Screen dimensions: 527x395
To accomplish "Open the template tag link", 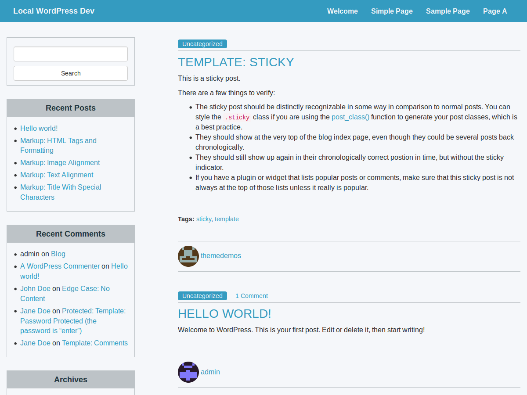I will click(227, 219).
